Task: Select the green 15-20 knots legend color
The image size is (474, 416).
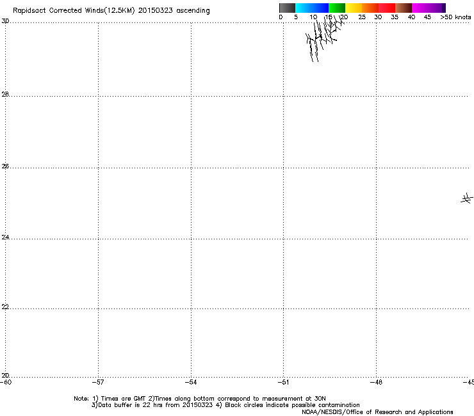Action: tap(337, 8)
